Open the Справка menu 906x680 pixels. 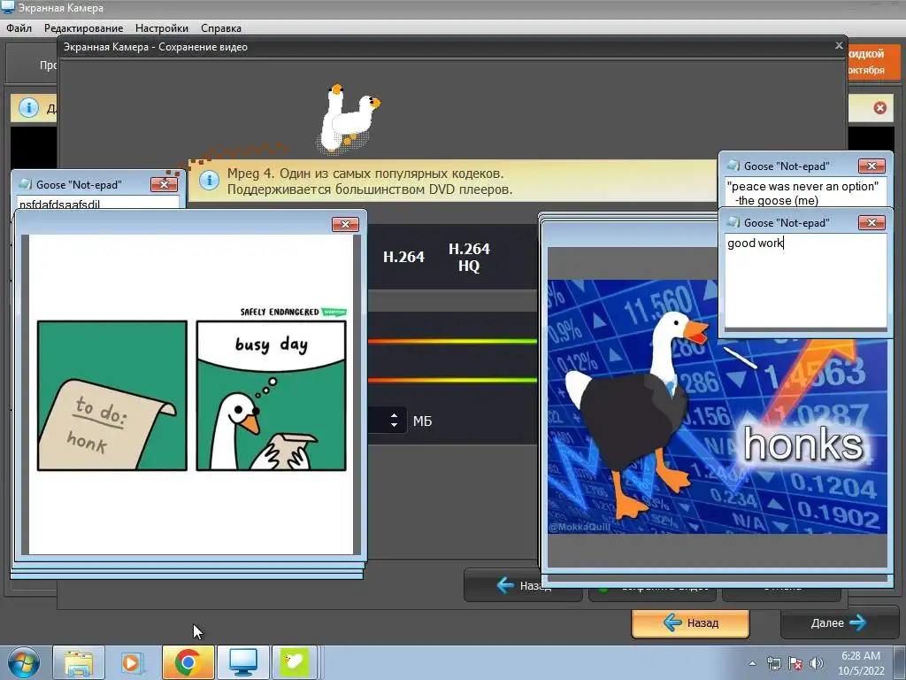(220, 27)
